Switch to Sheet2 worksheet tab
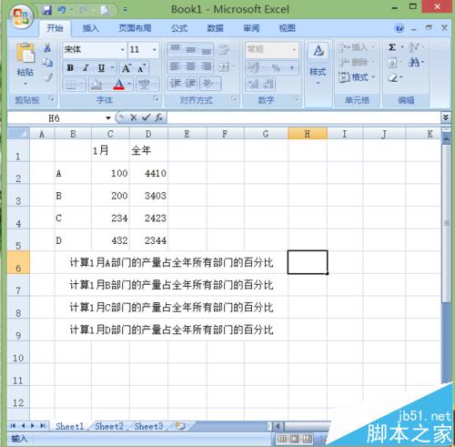 tap(109, 426)
